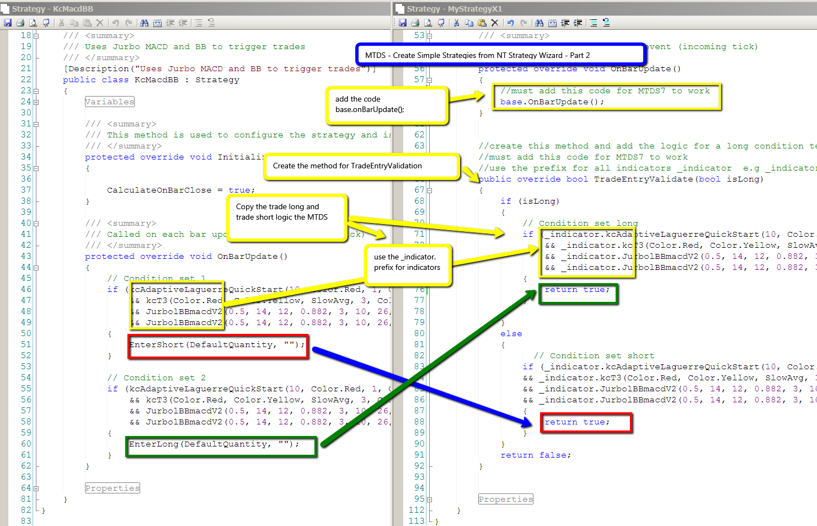Image resolution: width=817 pixels, height=526 pixels.
Task: Click the 'protected override void OnBarUpdate()' line in KcMacdBB
Action: click(186, 257)
